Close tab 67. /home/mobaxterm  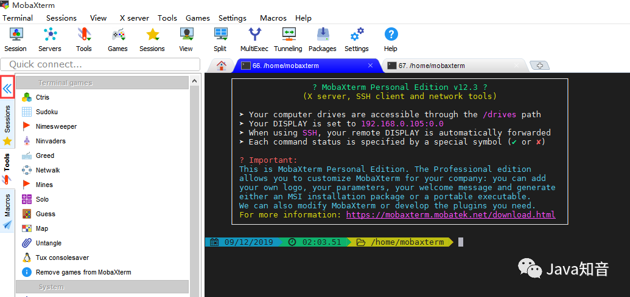517,66
